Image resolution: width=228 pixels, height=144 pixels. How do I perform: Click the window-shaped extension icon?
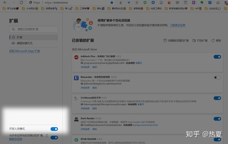tap(185, 3)
